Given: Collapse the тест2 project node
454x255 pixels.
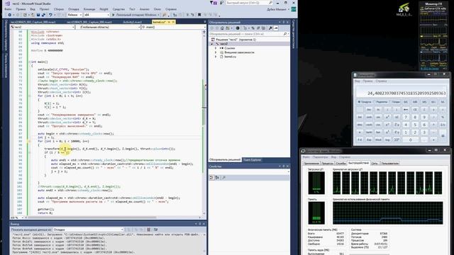Looking at the screenshot, I should (x=211, y=44).
